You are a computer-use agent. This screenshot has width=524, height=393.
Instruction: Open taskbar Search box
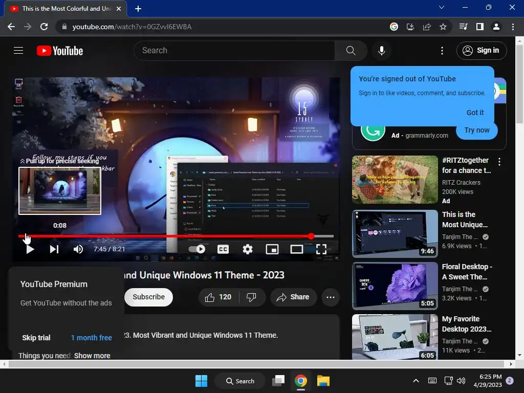[241, 381]
